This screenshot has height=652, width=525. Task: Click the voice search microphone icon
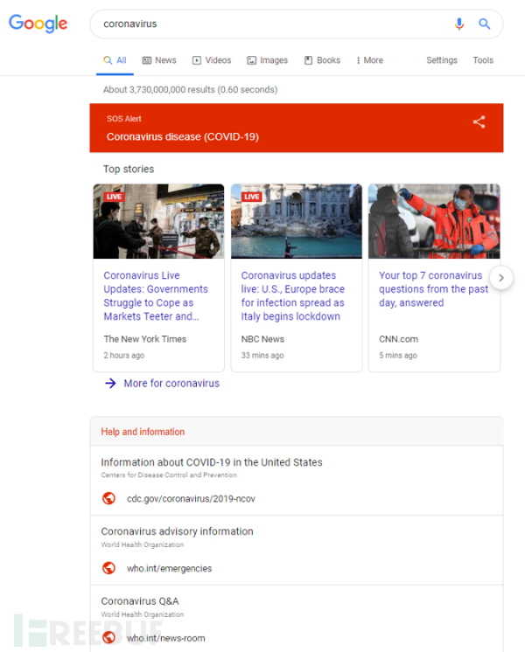pyautogui.click(x=459, y=24)
